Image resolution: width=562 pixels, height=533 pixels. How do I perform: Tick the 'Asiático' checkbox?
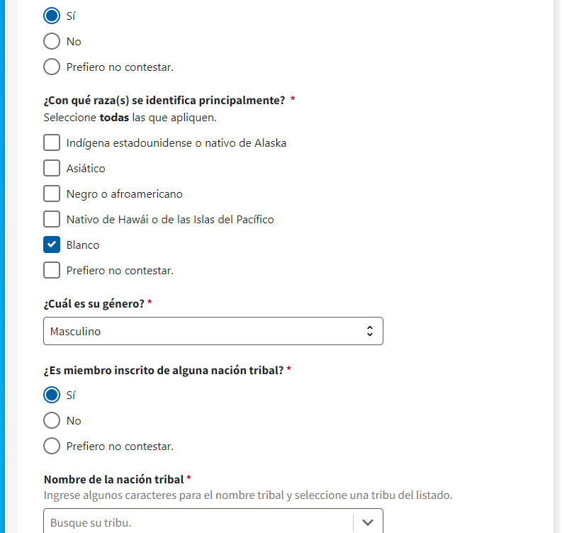[x=52, y=168]
